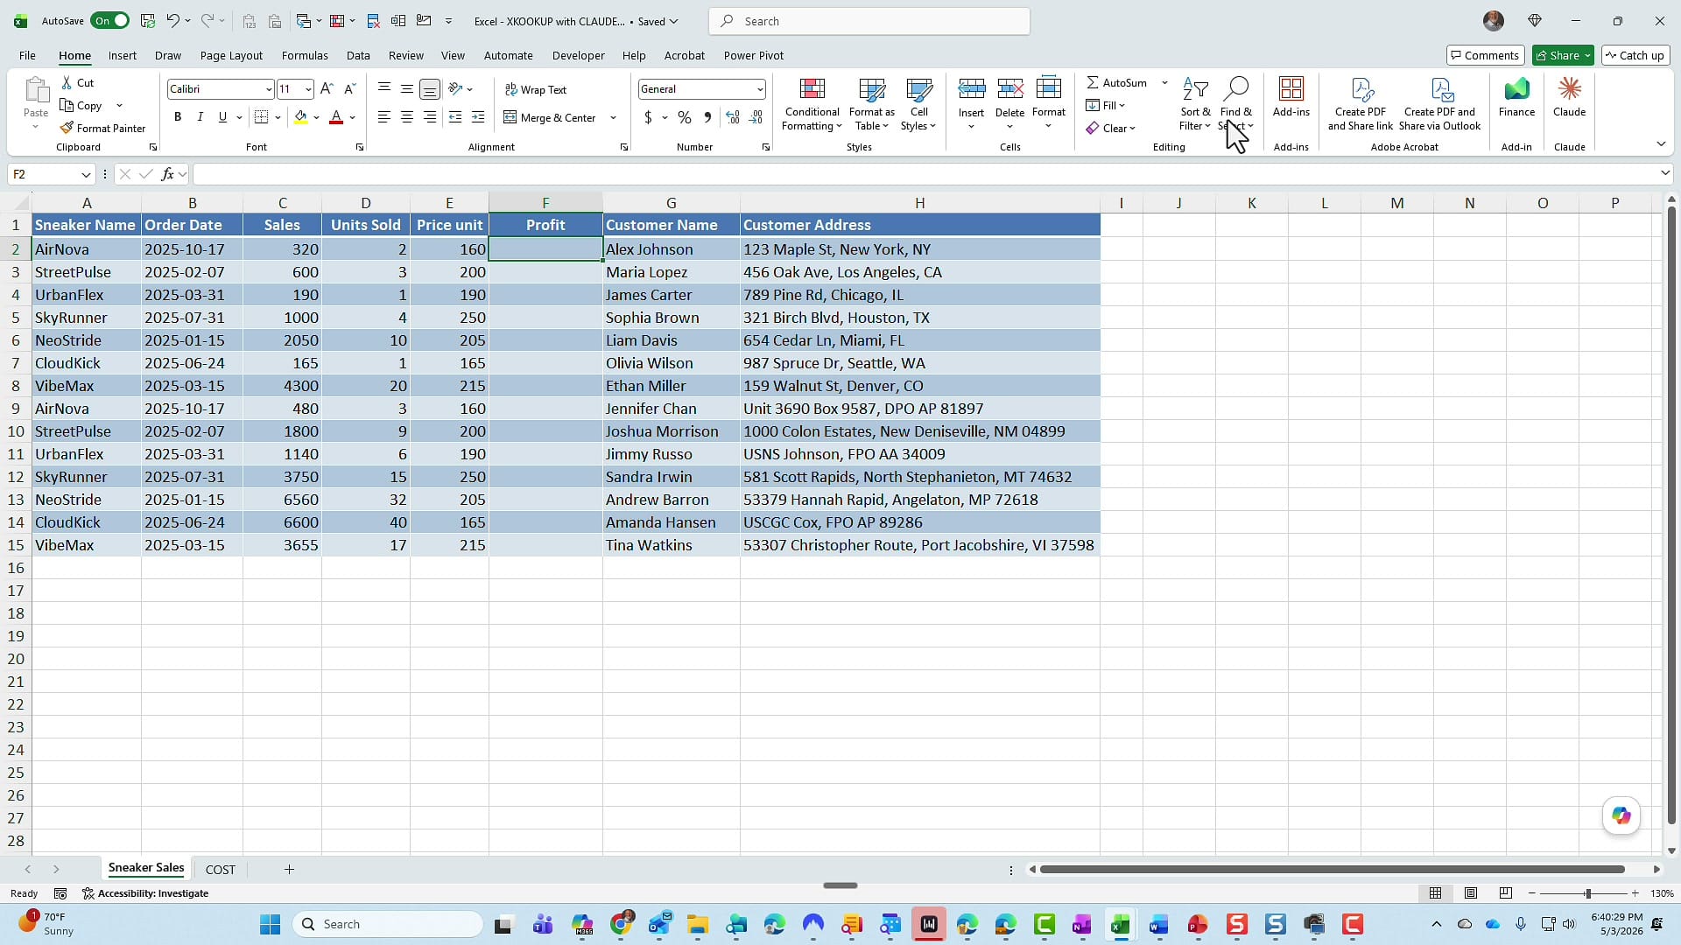Open the Insert ribbon tab
Screen dimensions: 1681x945
[123, 55]
